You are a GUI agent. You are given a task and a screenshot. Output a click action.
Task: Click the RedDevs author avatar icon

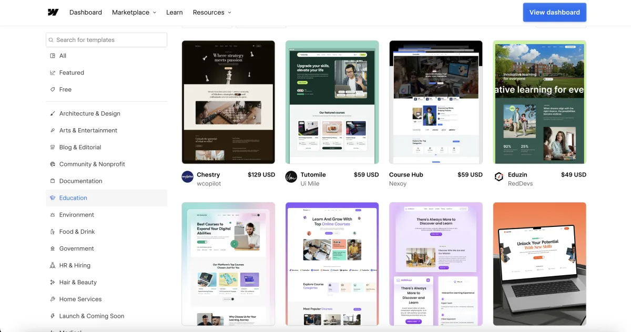pyautogui.click(x=499, y=177)
